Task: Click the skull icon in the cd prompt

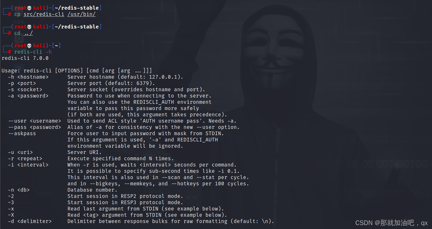Action: (29, 27)
